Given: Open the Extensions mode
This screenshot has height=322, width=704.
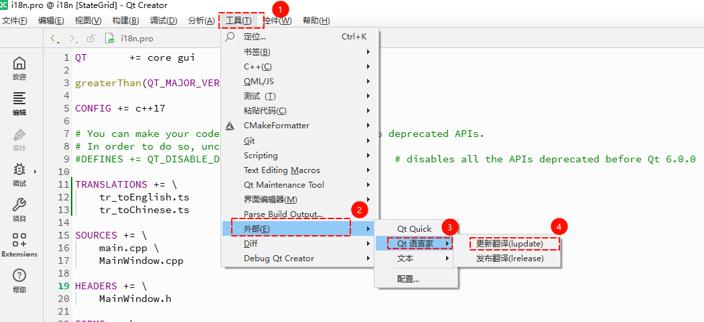Looking at the screenshot, I should [x=19, y=245].
